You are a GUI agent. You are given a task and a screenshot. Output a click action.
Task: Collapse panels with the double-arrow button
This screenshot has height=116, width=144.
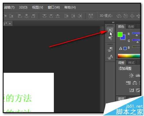click(x=113, y=22)
